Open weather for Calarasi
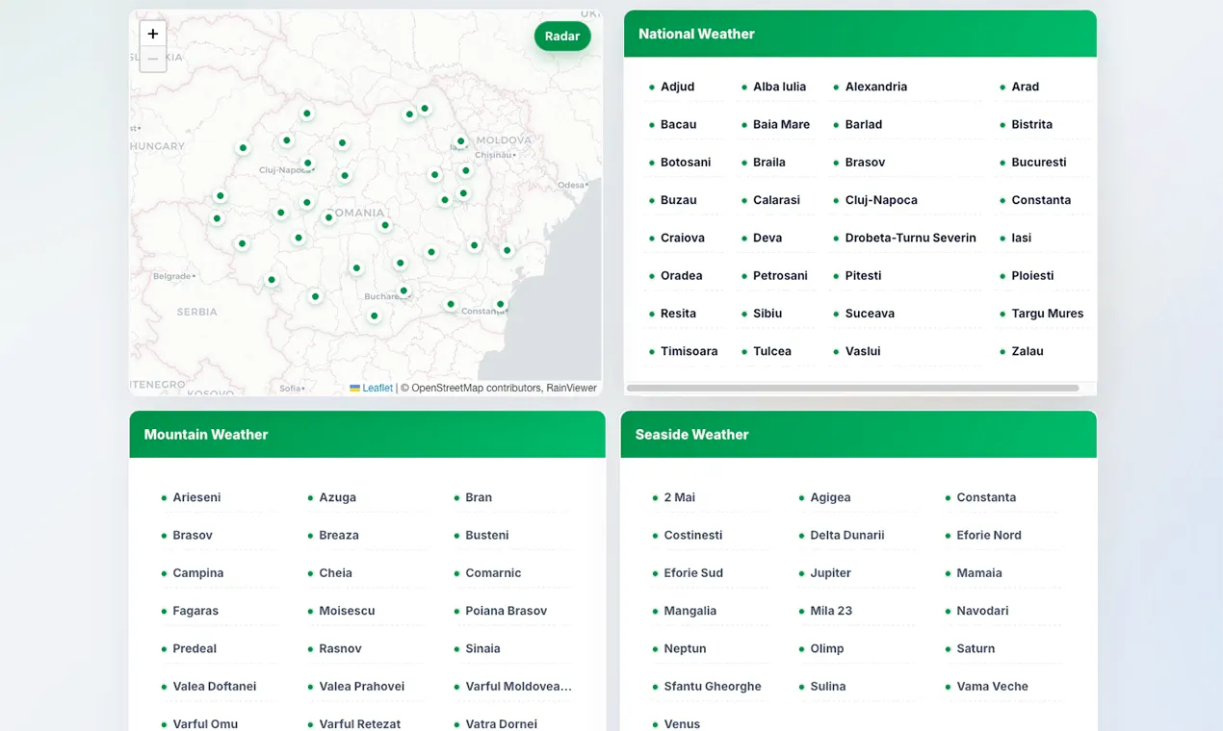Screen dimensions: 1223x731 (776, 200)
